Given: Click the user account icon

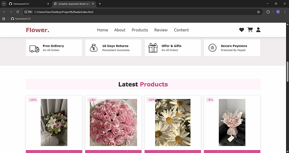Looking at the screenshot, I should (258, 30).
